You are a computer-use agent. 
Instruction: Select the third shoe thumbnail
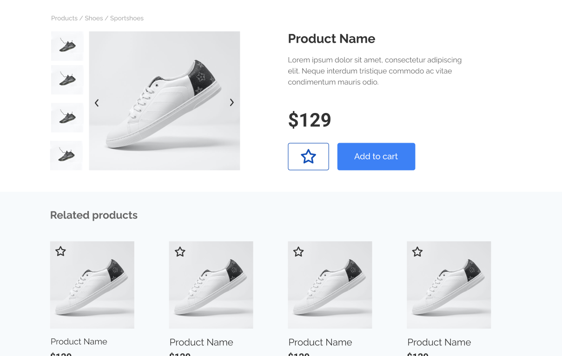click(x=67, y=118)
